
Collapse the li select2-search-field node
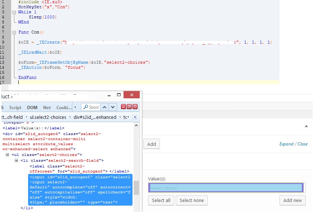click(x=17, y=160)
